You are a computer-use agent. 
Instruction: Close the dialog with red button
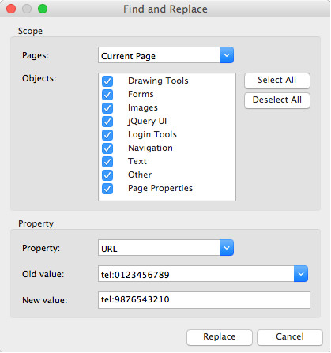[11, 9]
